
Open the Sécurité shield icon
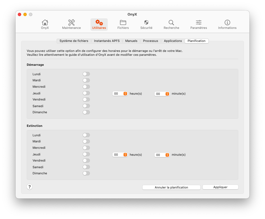pos(146,25)
